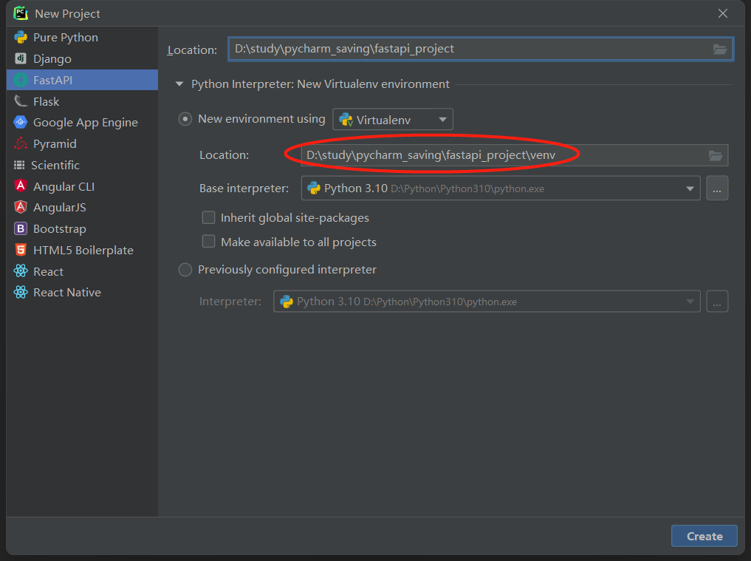The width and height of the screenshot is (751, 561).
Task: Open the Base interpreter dropdown
Action: click(501, 188)
